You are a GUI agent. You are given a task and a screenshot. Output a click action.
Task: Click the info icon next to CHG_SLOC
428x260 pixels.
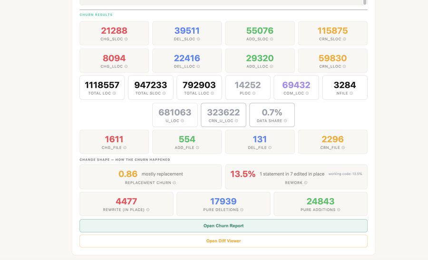pos(126,39)
